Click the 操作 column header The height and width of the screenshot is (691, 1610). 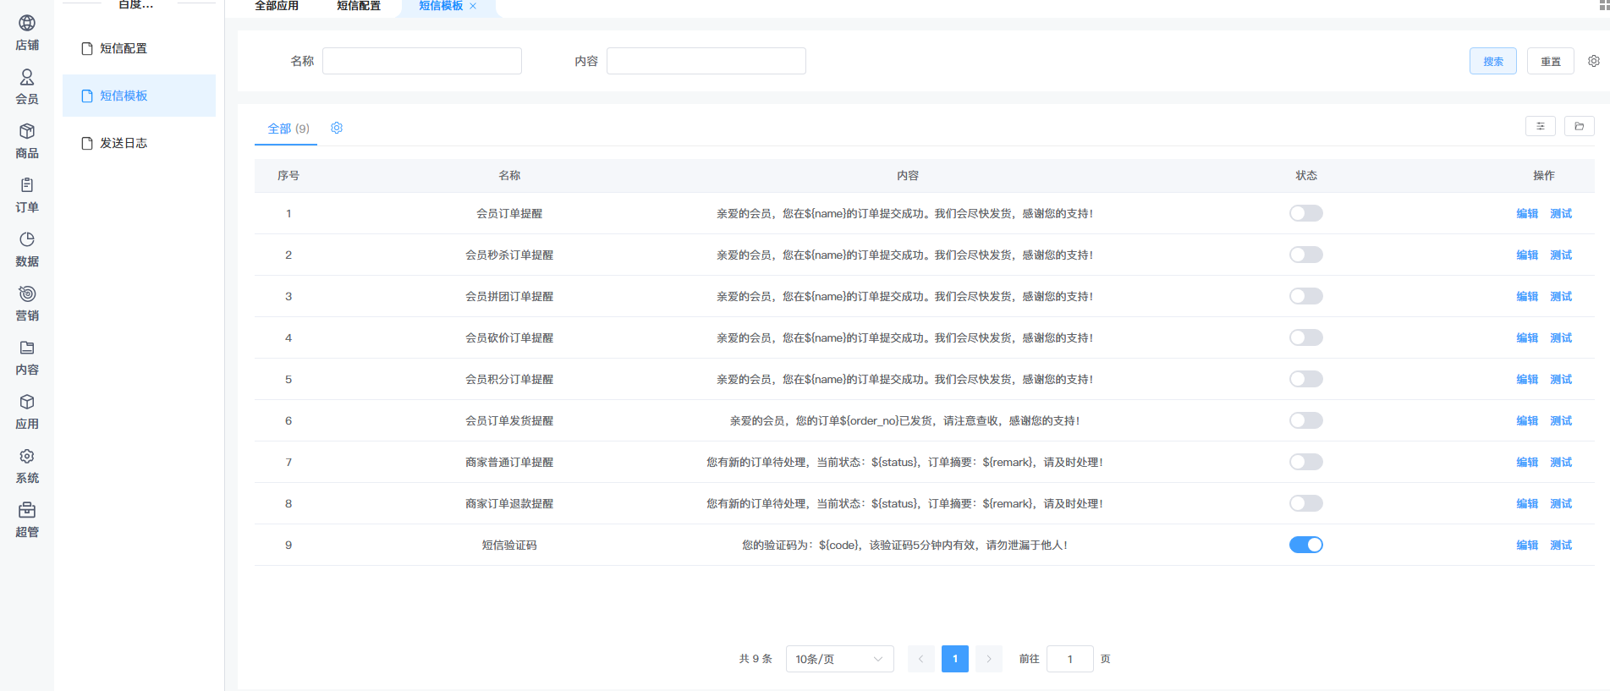(x=1544, y=175)
